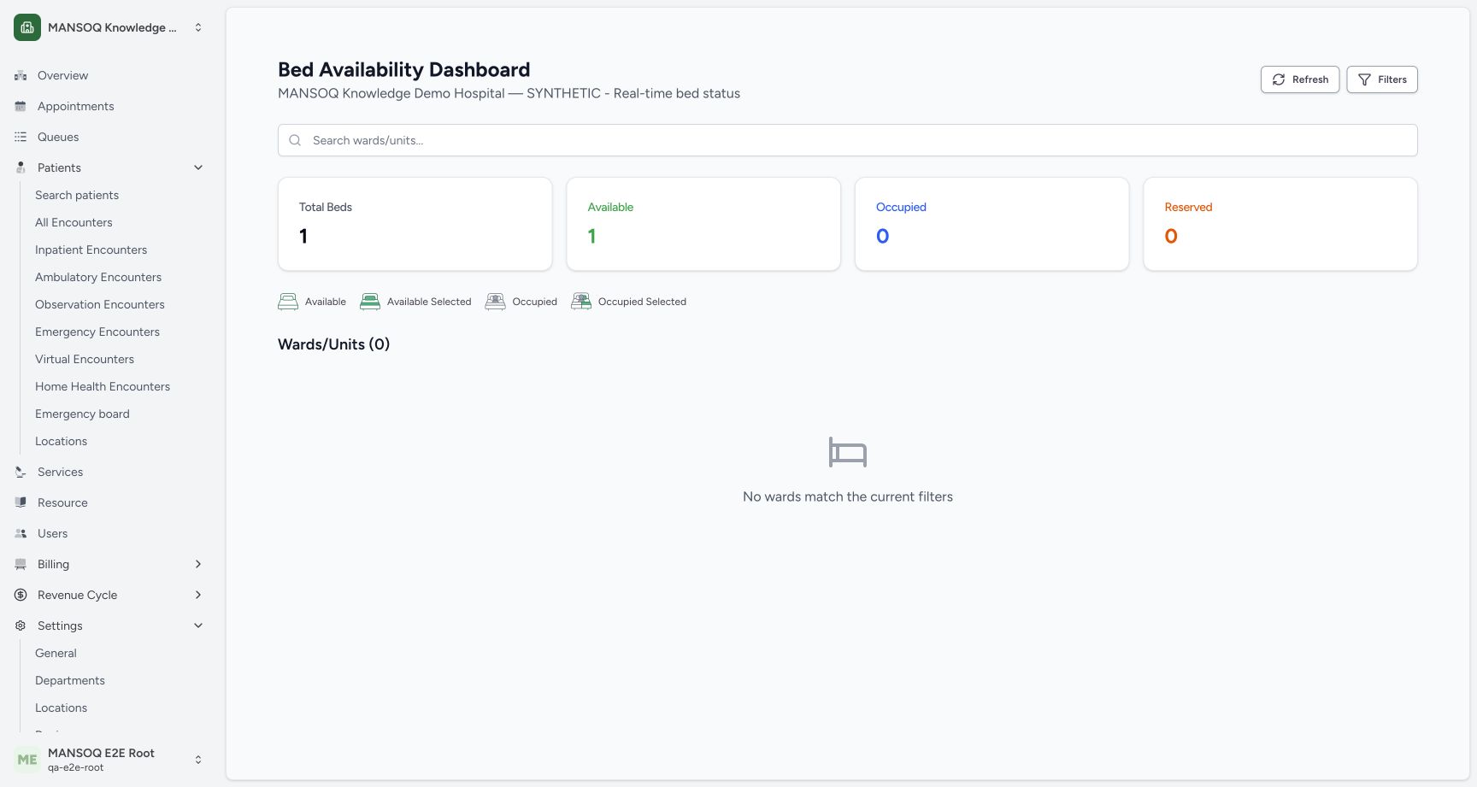Click the Revenue Cycle dollar icon
The height and width of the screenshot is (787, 1477).
pyautogui.click(x=21, y=595)
